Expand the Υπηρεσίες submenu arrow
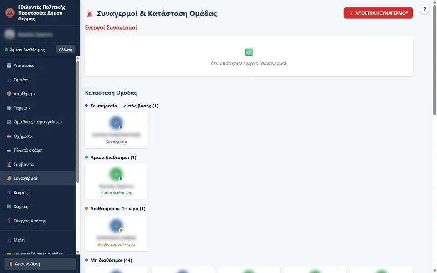This screenshot has width=437, height=273. 36,66
